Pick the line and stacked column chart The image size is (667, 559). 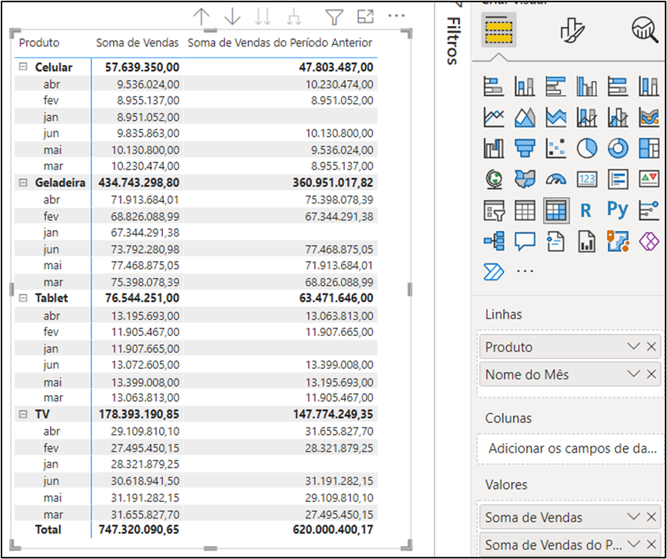click(586, 117)
